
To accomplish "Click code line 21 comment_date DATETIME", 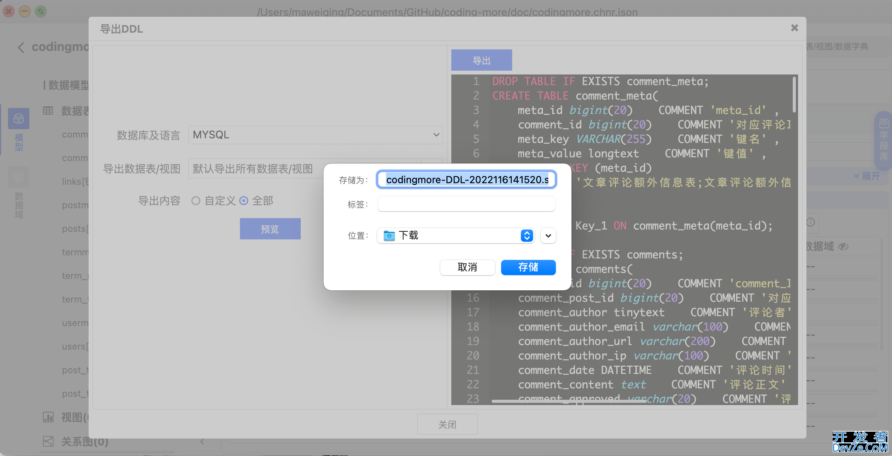I will [654, 370].
